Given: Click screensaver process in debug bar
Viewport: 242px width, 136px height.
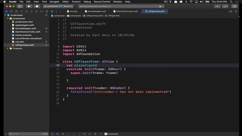Looking at the screenshot, I should pyautogui.click(x=112, y=134).
